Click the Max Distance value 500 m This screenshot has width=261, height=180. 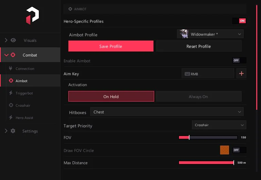click(242, 163)
